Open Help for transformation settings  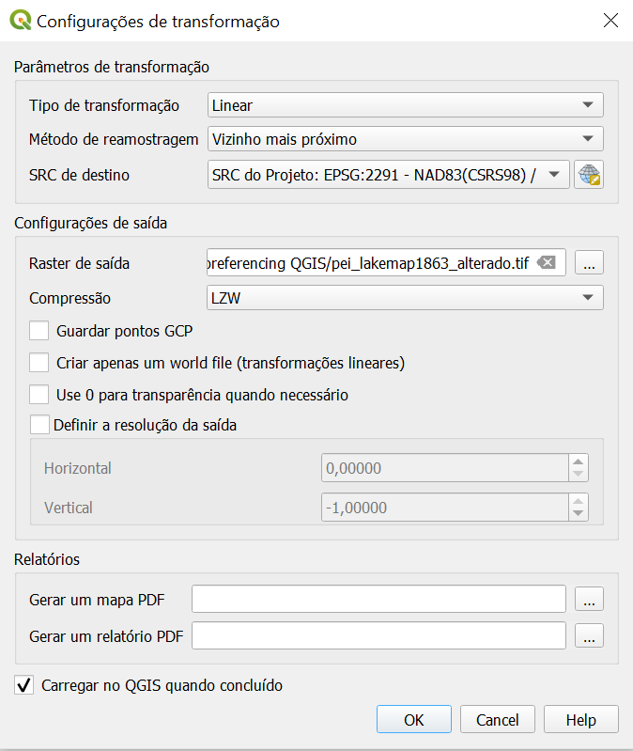tap(580, 720)
